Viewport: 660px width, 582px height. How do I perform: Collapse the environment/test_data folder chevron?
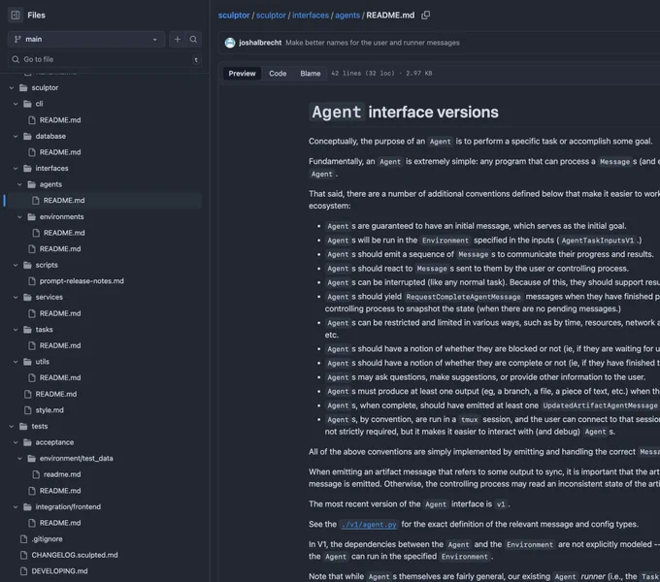click(19, 459)
